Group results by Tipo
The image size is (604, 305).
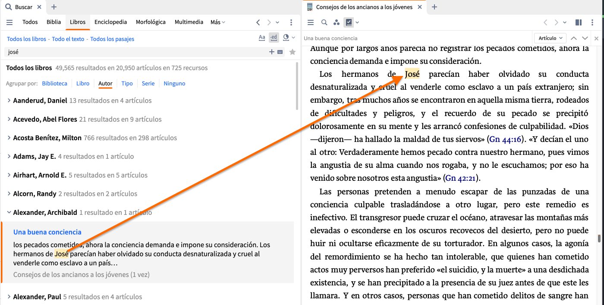(x=127, y=83)
